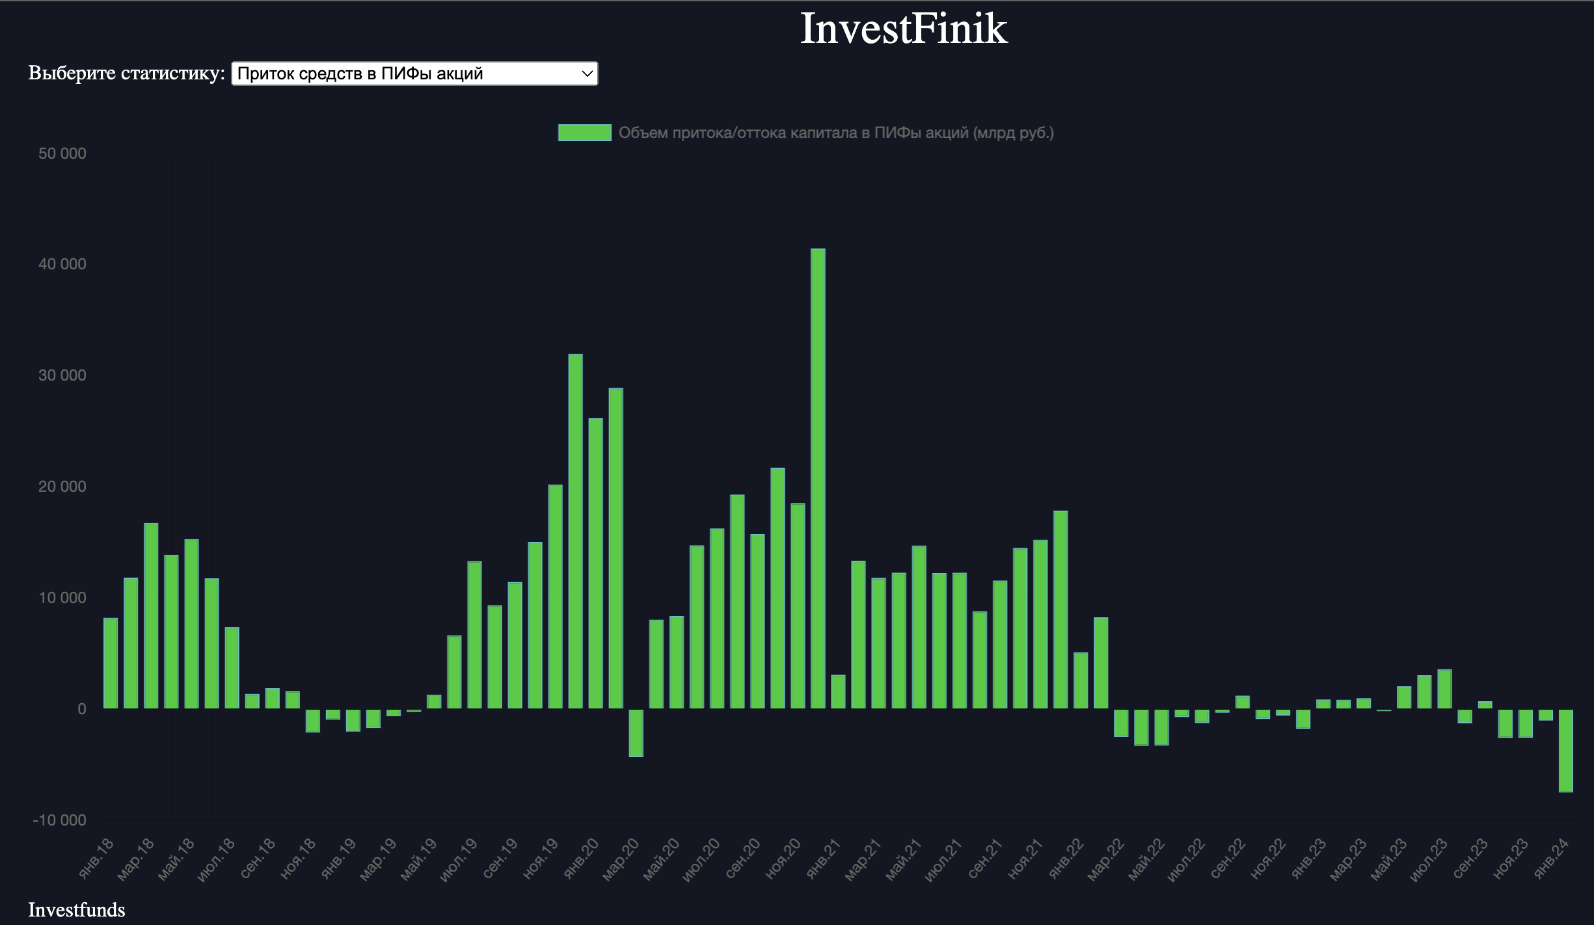Click the tallest bar near янв.21
Viewport: 1594px width, 925px height.
point(818,478)
